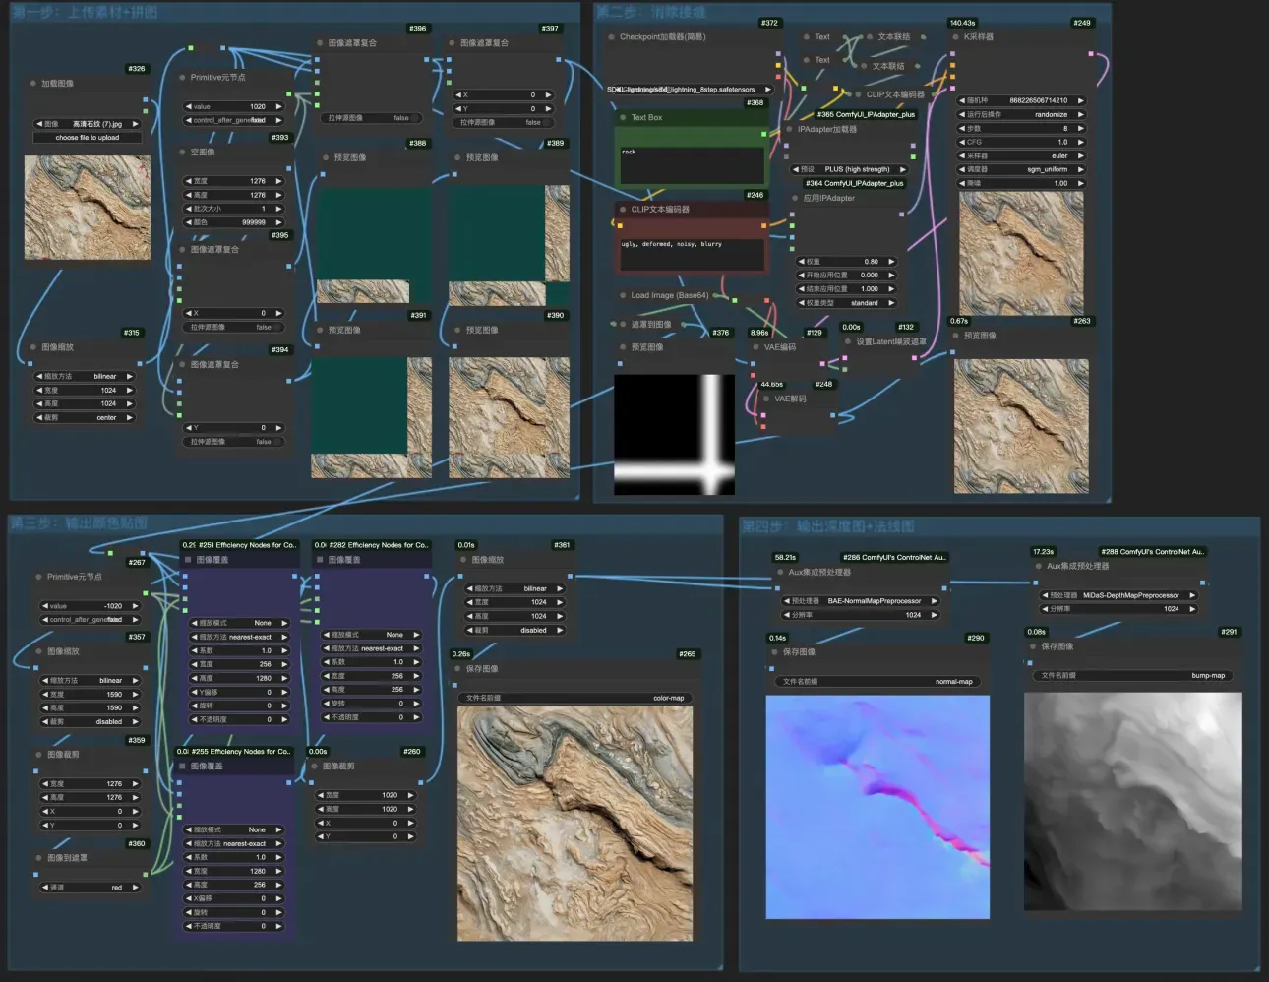This screenshot has width=1269, height=982.
Task: Click the 空图像 node collapse dot
Action: pyautogui.click(x=182, y=153)
